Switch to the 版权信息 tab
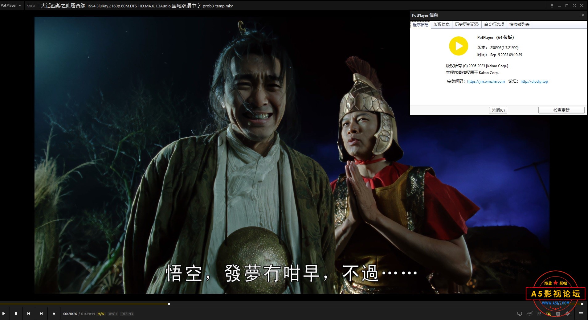The width and height of the screenshot is (588, 320). pos(441,24)
